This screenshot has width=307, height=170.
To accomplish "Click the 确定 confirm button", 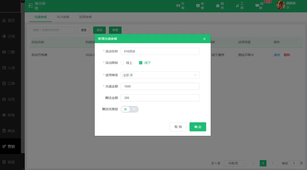I will click(198, 127).
